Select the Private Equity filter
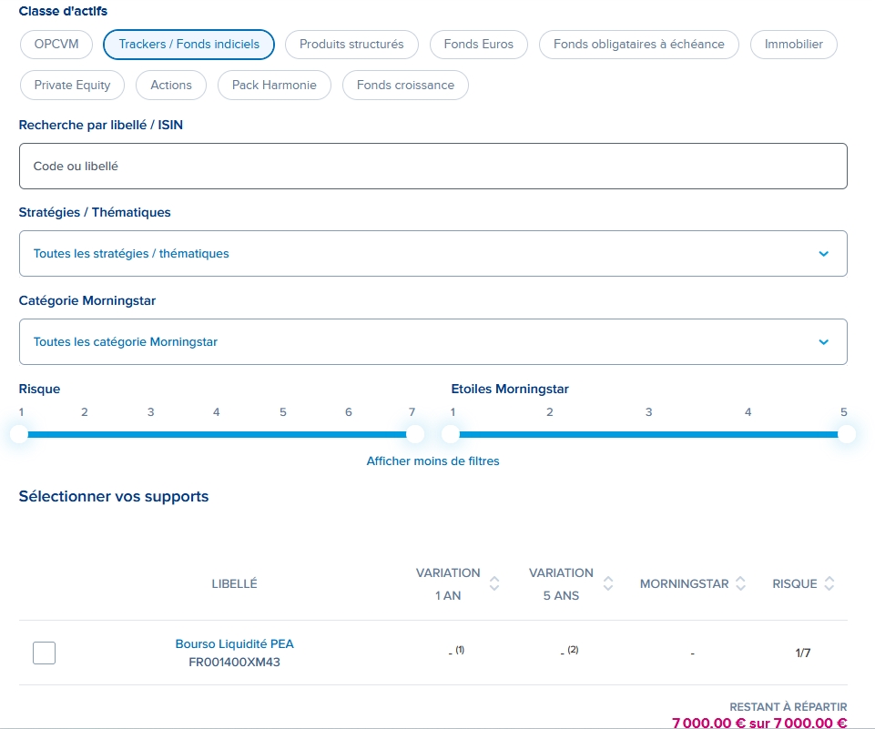875x729 pixels. (x=72, y=85)
